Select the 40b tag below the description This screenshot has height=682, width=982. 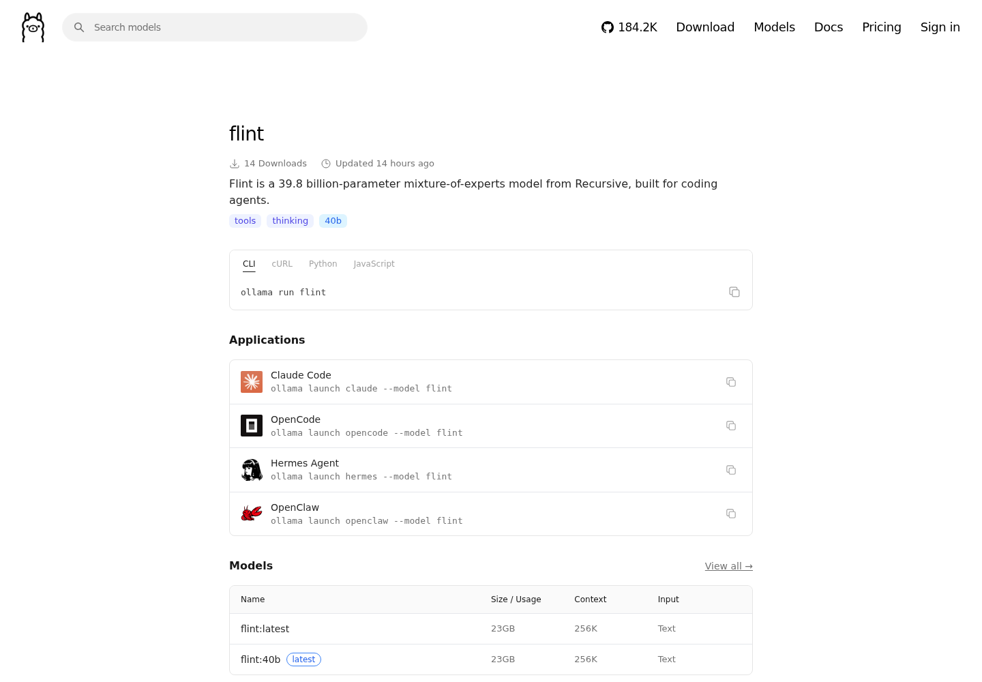(x=333, y=221)
